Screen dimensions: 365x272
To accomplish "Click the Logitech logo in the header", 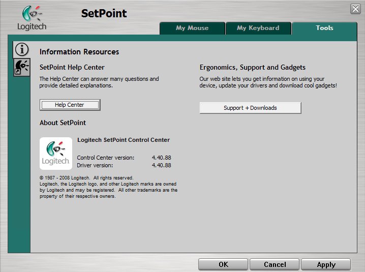I will point(32,18).
